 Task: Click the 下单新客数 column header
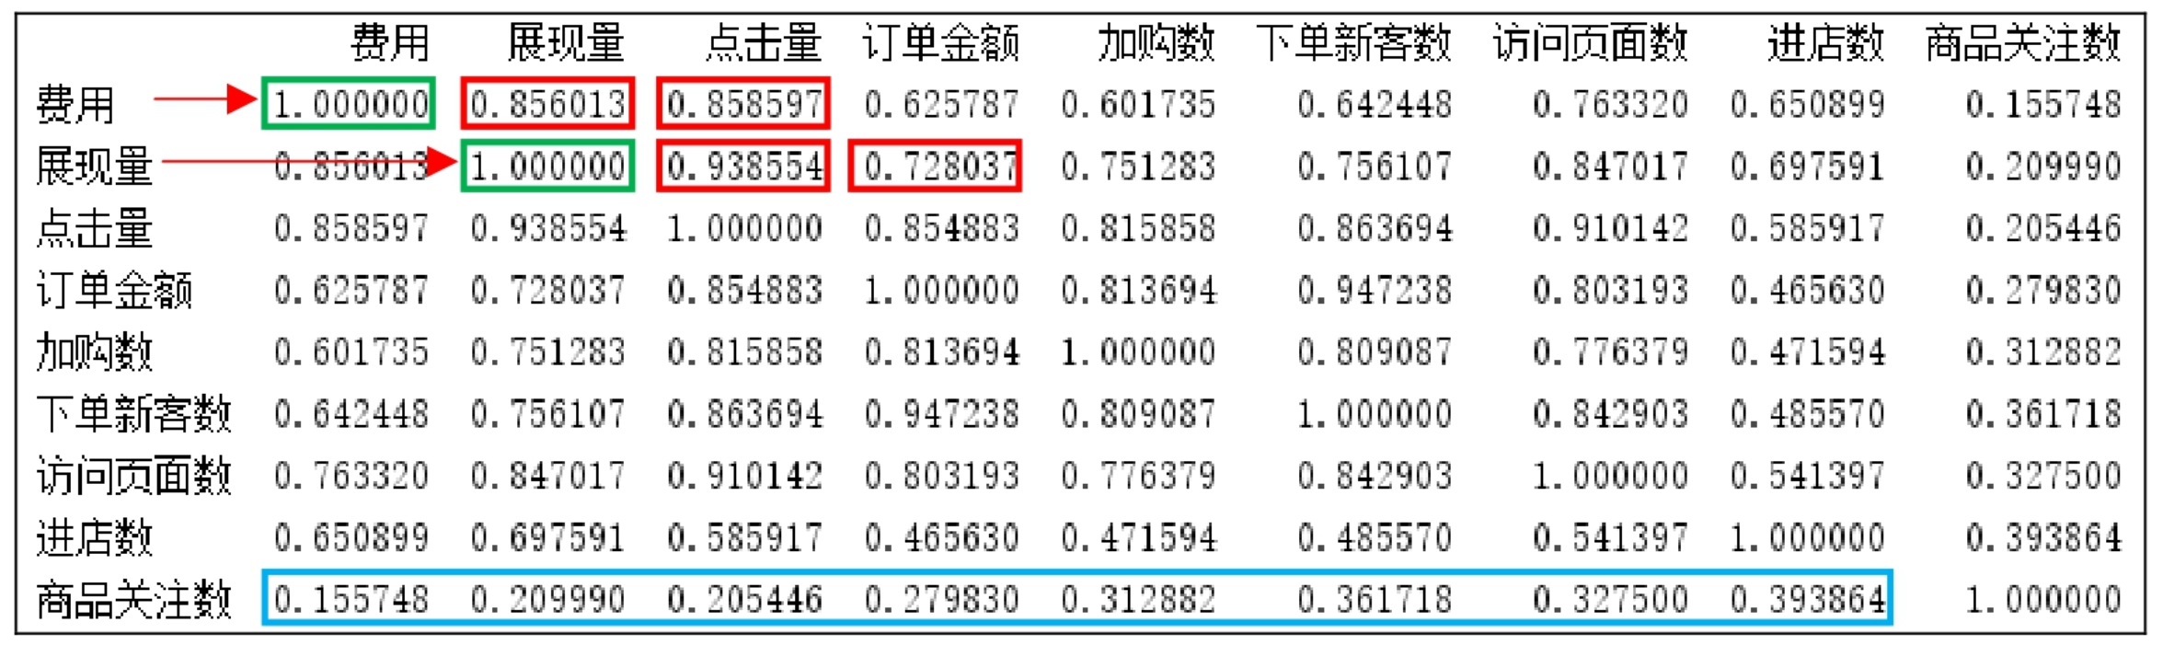pyautogui.click(x=1353, y=42)
